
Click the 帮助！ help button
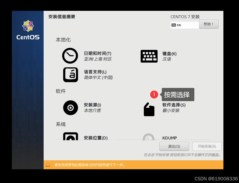point(209,24)
